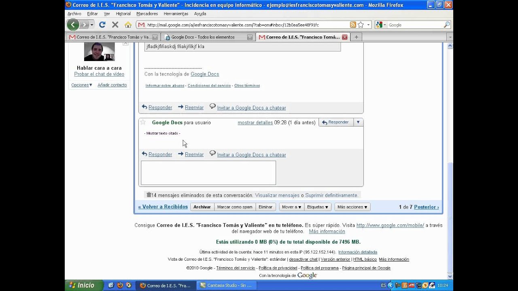Click the Google search input field
This screenshot has width=518, height=291.
pos(415,25)
